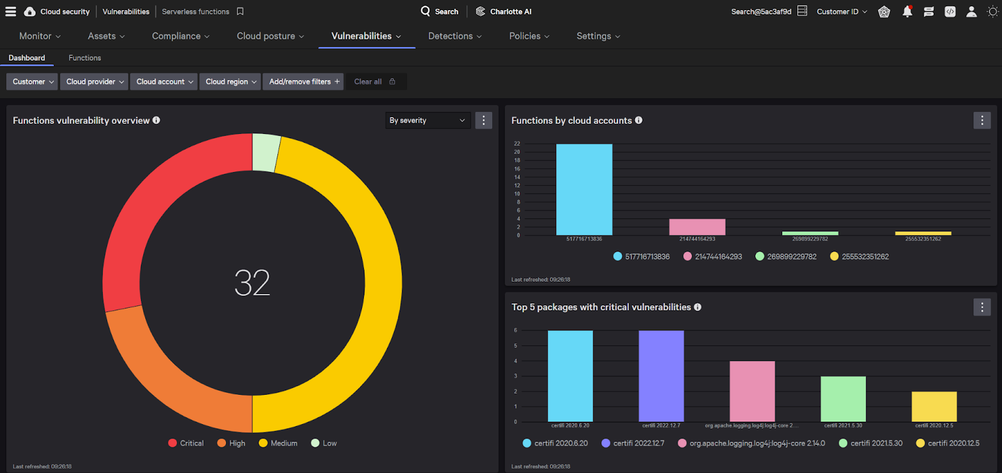
Task: Expand the By severity dropdown
Action: 428,120
